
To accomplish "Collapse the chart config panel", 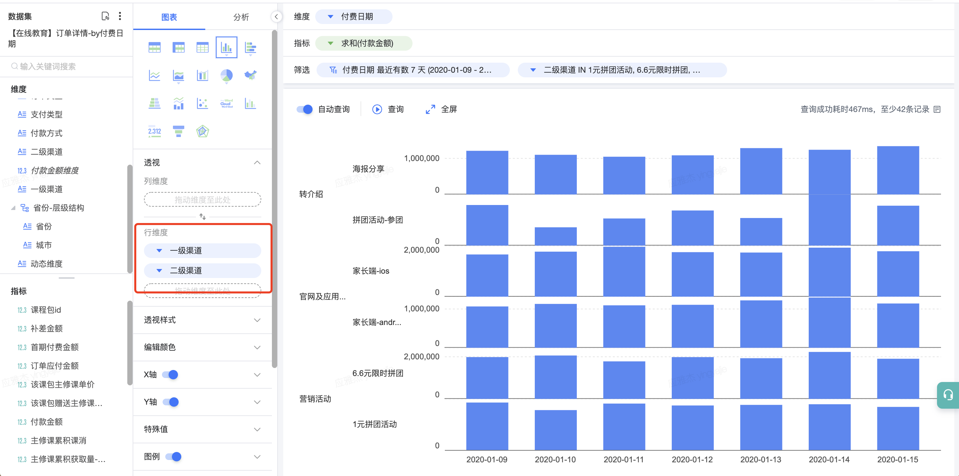I will click(276, 16).
